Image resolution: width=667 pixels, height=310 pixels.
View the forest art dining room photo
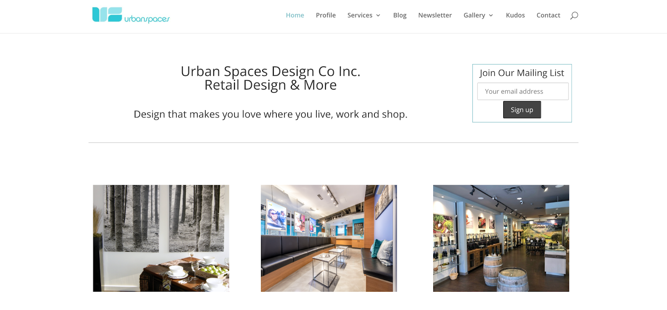(x=161, y=238)
